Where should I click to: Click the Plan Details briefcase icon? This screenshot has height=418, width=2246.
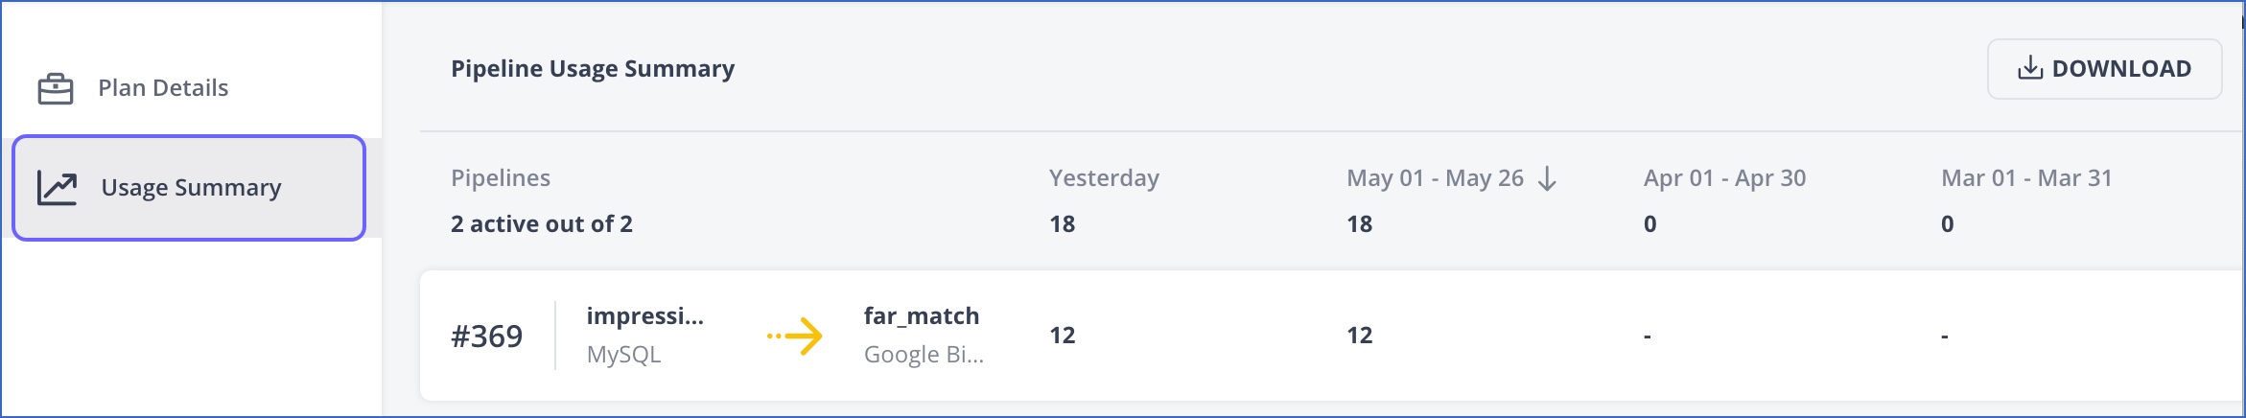56,89
